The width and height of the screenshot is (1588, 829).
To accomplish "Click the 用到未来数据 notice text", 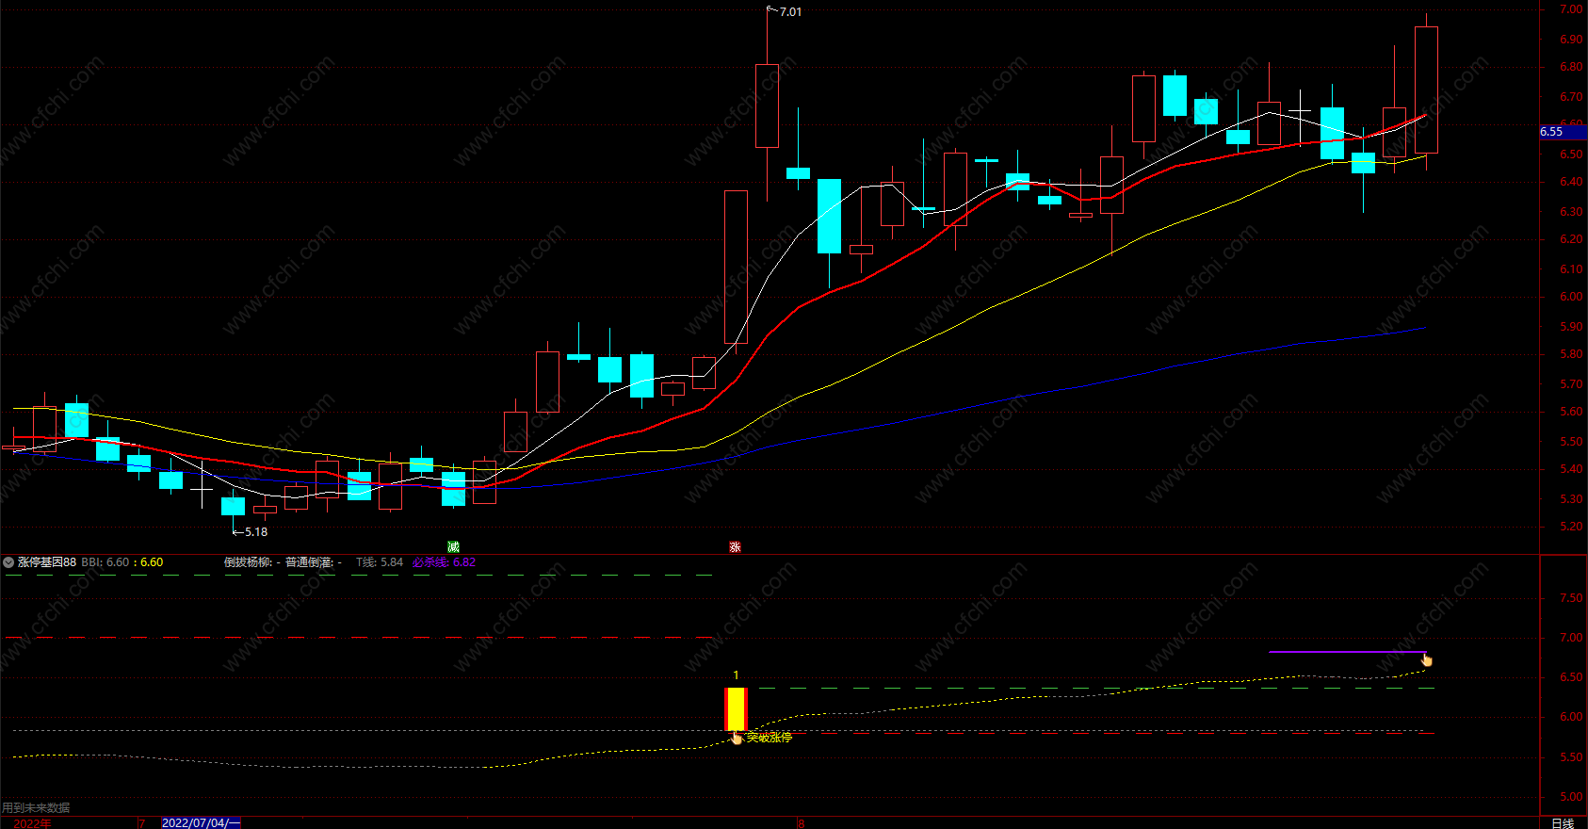I will click(x=36, y=807).
